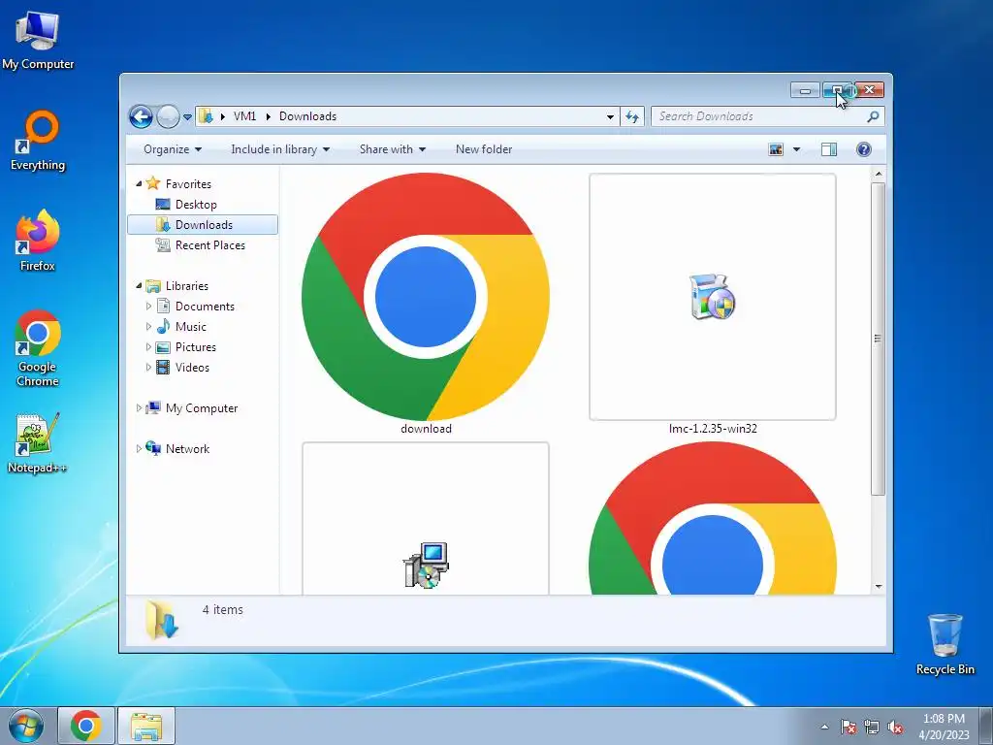Select the Notepad++ desktop shortcut
Viewport: 993px width, 745px height.
[x=38, y=442]
